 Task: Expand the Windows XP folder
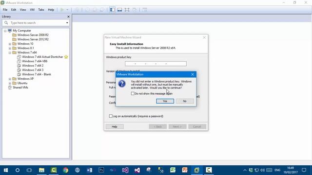[10, 79]
